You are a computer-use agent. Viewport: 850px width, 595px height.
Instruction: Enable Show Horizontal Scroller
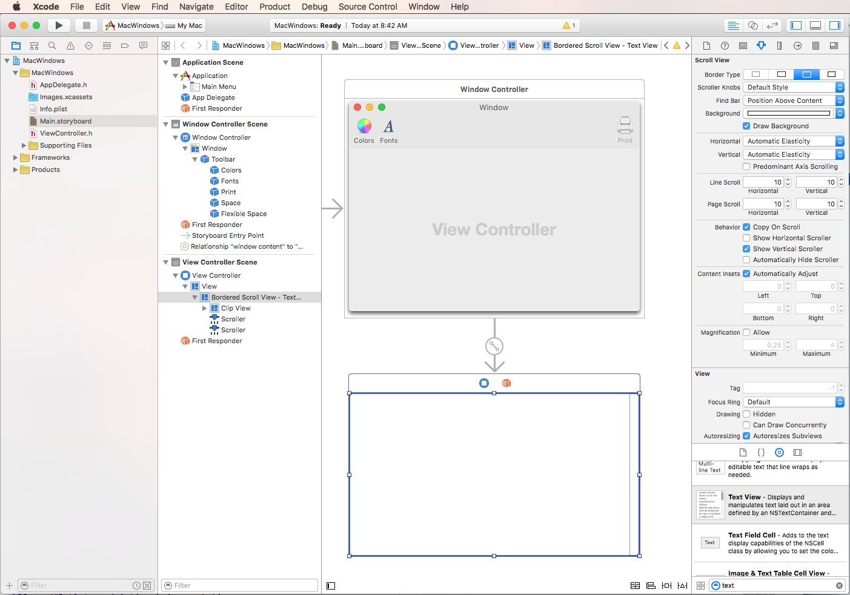coord(746,238)
